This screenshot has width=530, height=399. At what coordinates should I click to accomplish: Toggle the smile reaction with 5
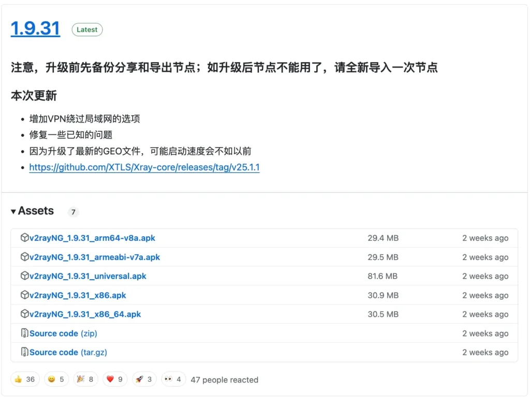(x=56, y=379)
